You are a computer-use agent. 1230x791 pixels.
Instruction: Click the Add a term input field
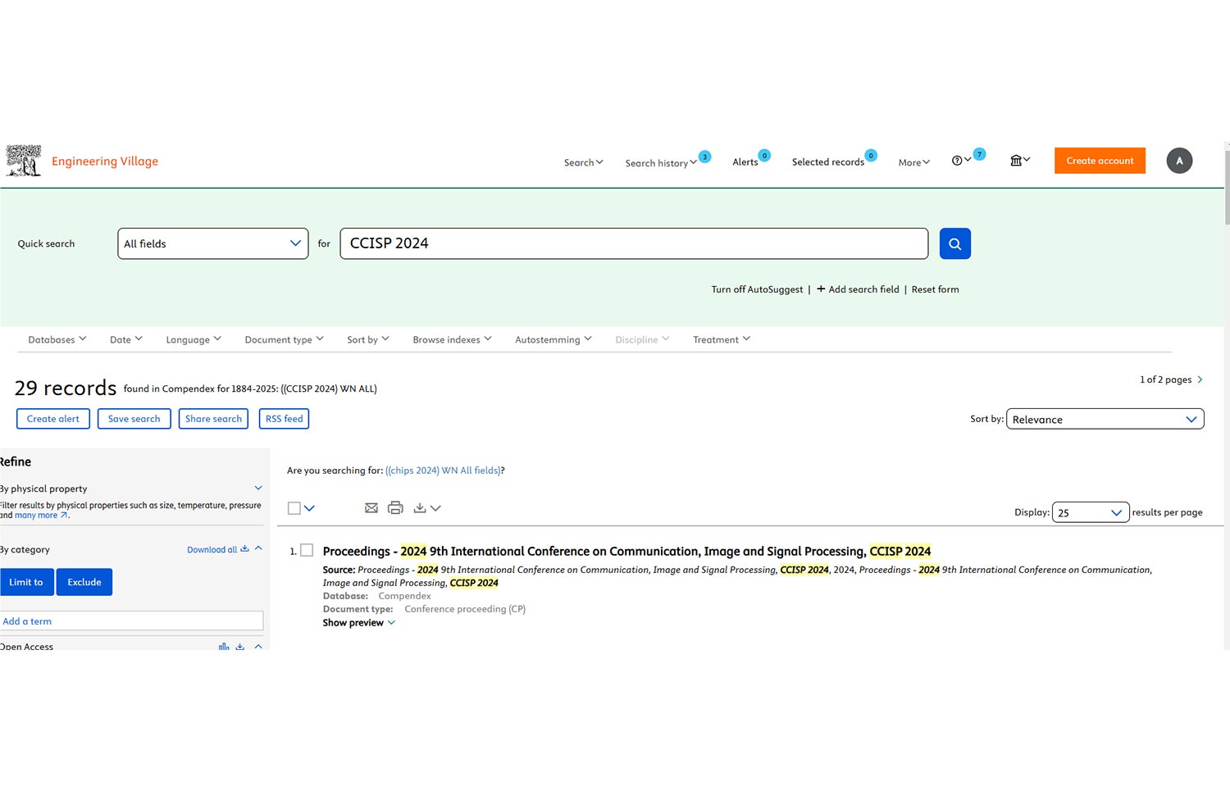click(x=131, y=621)
